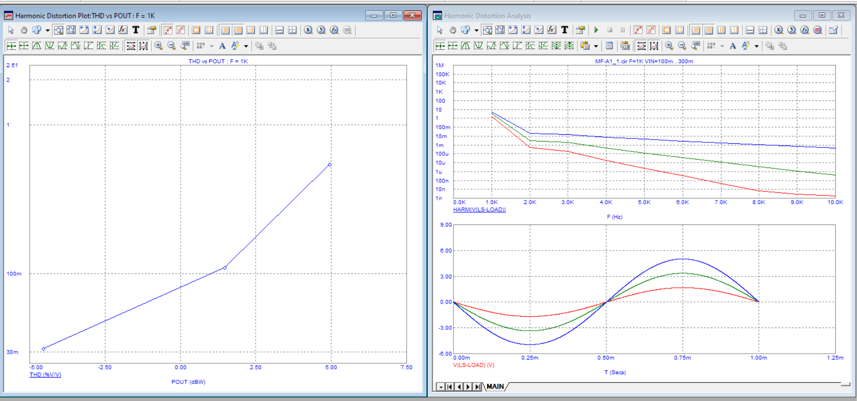
Task: Toggle data points display in THD plot window
Action: point(168,30)
